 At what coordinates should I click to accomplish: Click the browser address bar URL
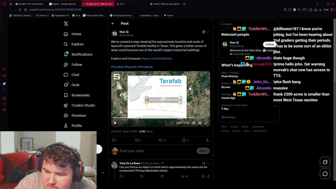(x=55, y=10)
